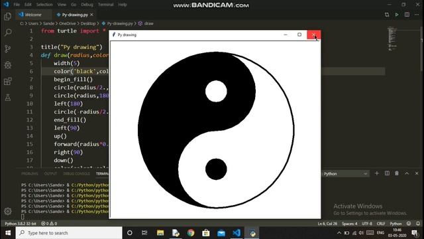Screen dimensions: 424x239
Task: Open changes compare icon in editor toolbar
Action: tap(387, 15)
